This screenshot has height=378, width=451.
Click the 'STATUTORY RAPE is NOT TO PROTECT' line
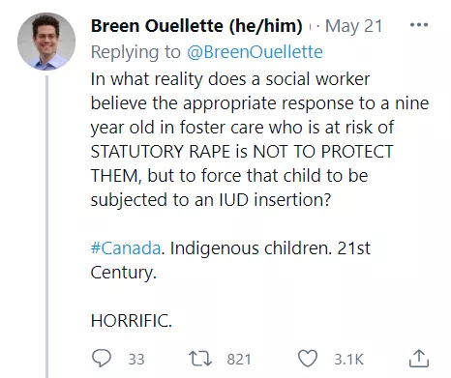click(x=242, y=152)
